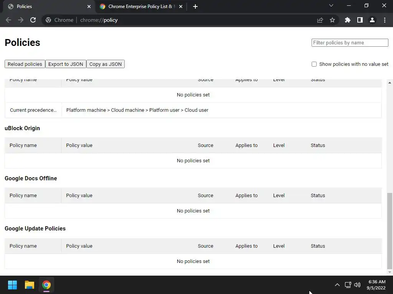Click the scrollbar down arrow
393x294 pixels.
[x=390, y=272]
